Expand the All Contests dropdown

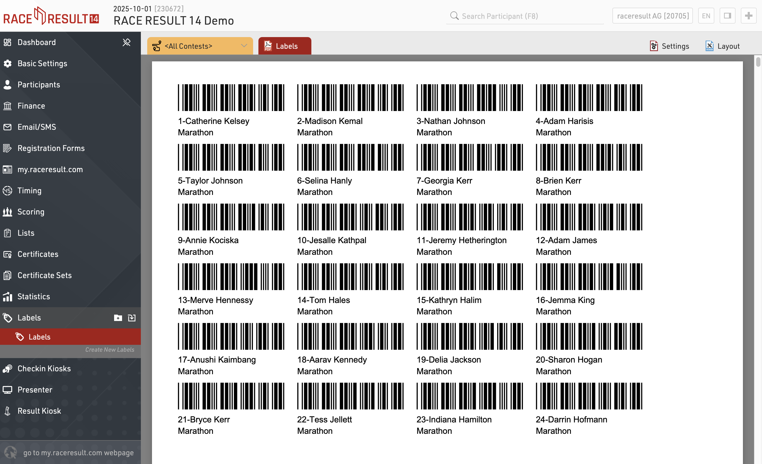[x=200, y=46]
